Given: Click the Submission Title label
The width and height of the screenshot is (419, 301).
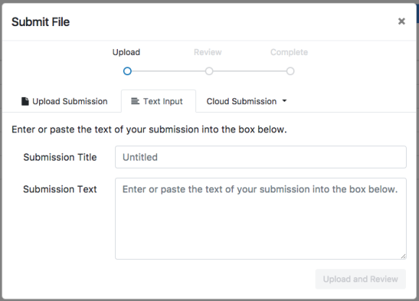Looking at the screenshot, I should coord(60,157).
